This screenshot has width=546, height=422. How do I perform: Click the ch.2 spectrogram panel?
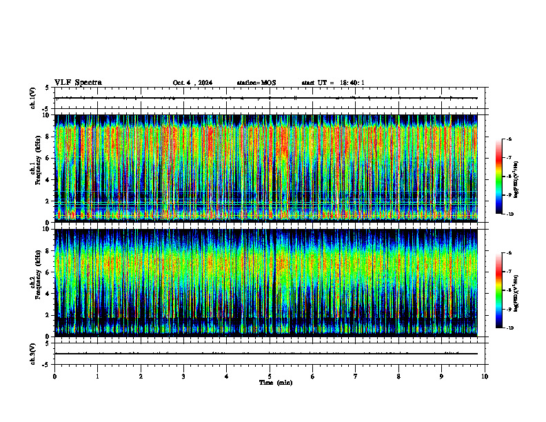(265, 283)
